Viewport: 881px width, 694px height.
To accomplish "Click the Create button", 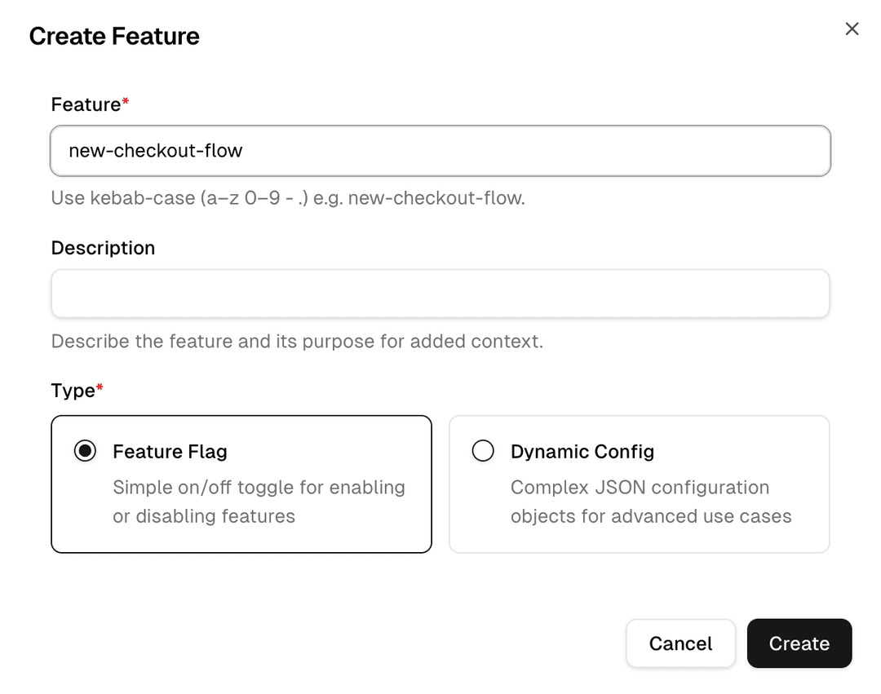I will click(799, 643).
